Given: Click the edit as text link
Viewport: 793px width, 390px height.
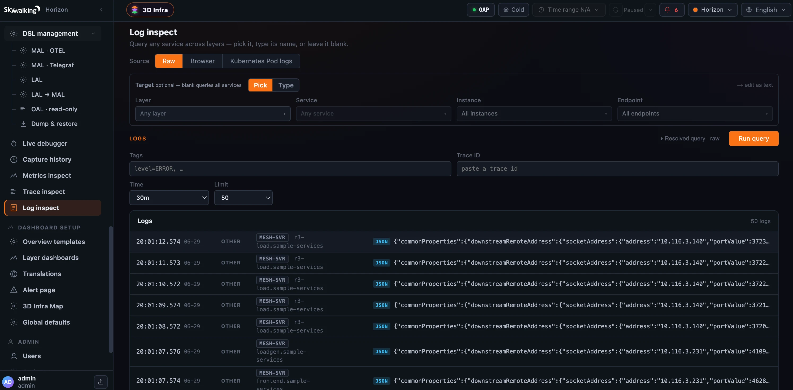Looking at the screenshot, I should click(755, 85).
